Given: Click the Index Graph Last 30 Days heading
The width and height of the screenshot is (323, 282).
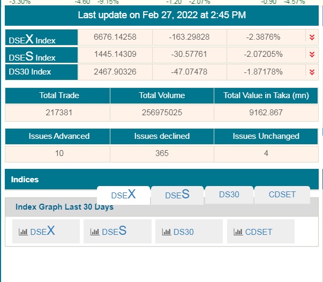Looking at the screenshot, I should click(x=64, y=207).
